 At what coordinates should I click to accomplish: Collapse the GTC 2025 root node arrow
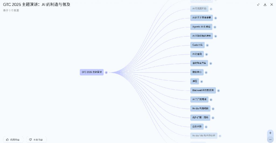pyautogui.click(x=106, y=72)
